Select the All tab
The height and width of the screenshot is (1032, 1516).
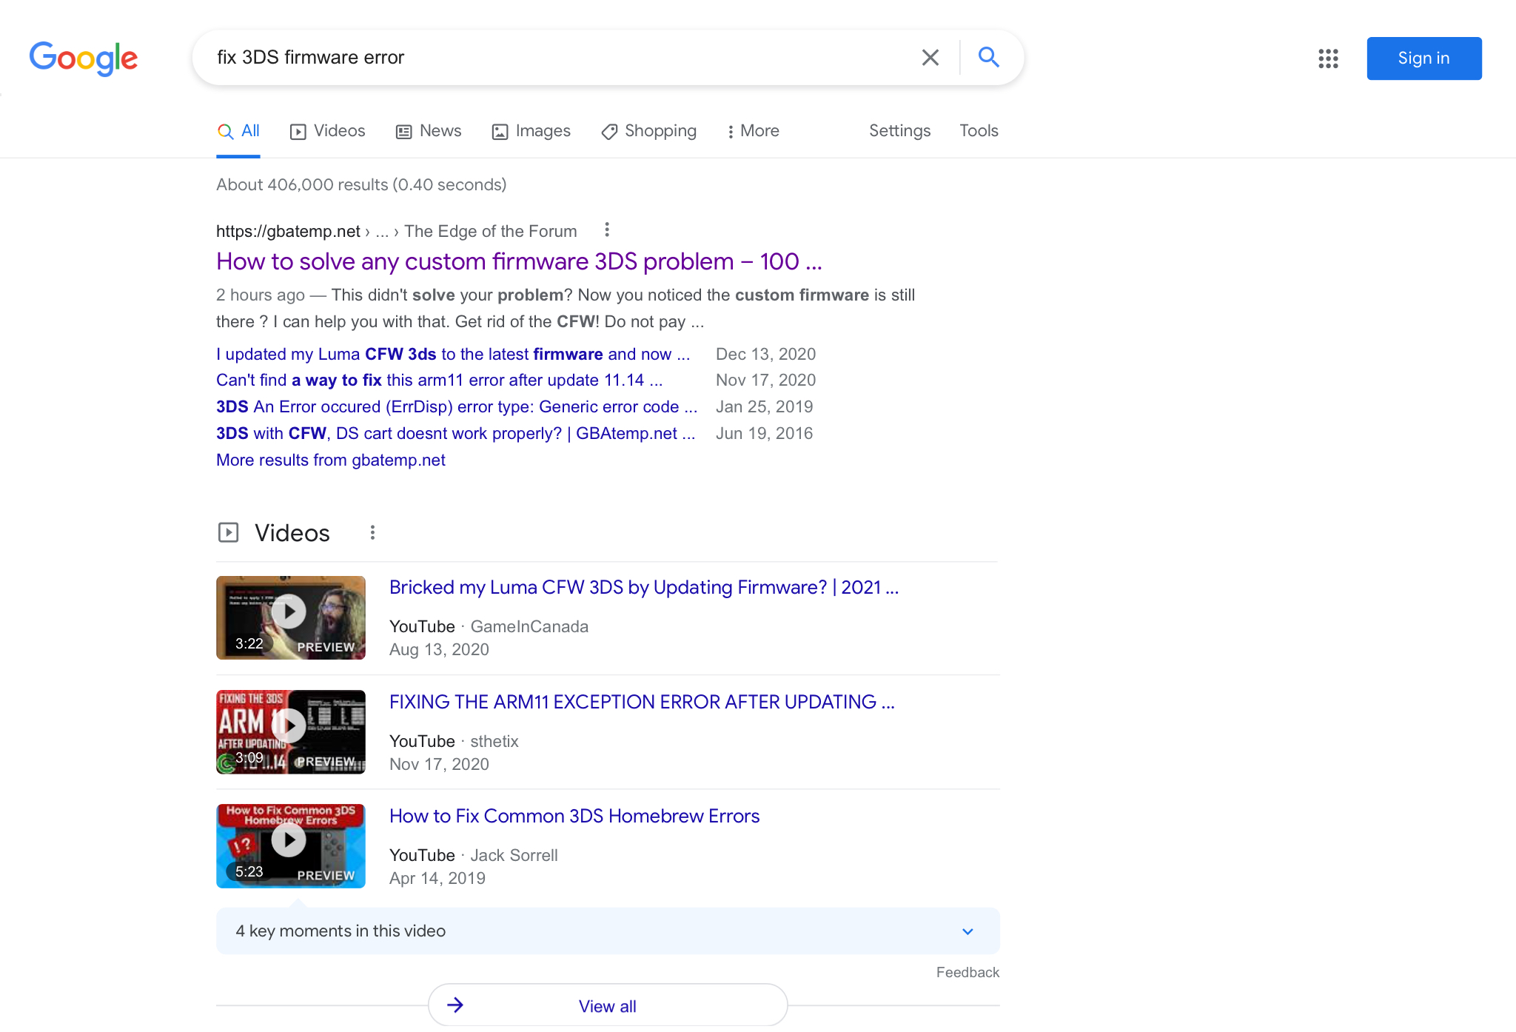(238, 131)
